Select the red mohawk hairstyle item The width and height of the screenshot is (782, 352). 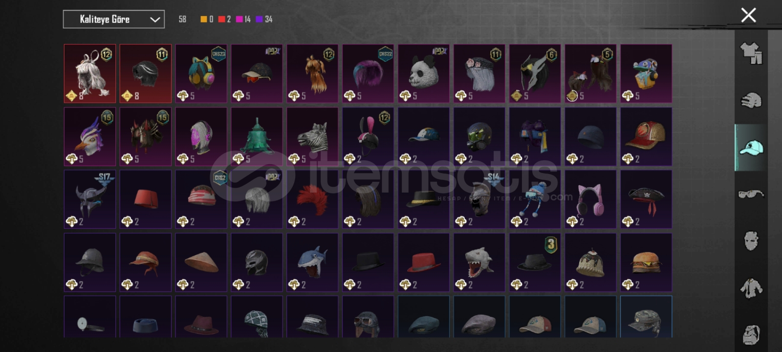click(312, 199)
